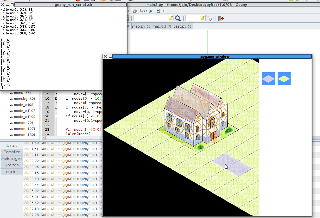Click the mode_b [98] symbol marker
Image resolution: width=320 pixels, height=218 pixels.
point(11,105)
